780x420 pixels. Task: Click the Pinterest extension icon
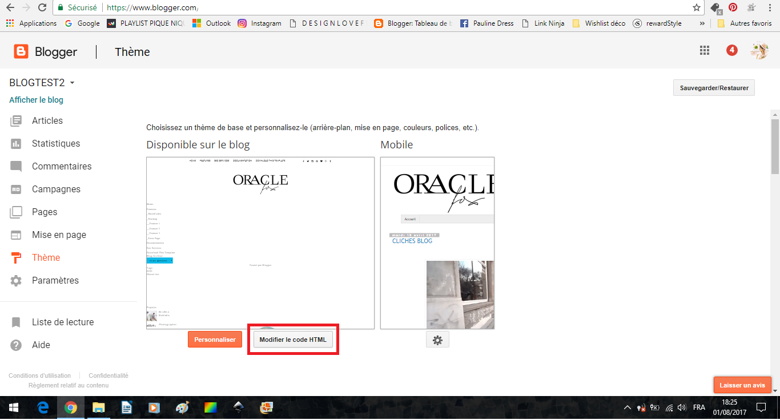[x=733, y=8]
